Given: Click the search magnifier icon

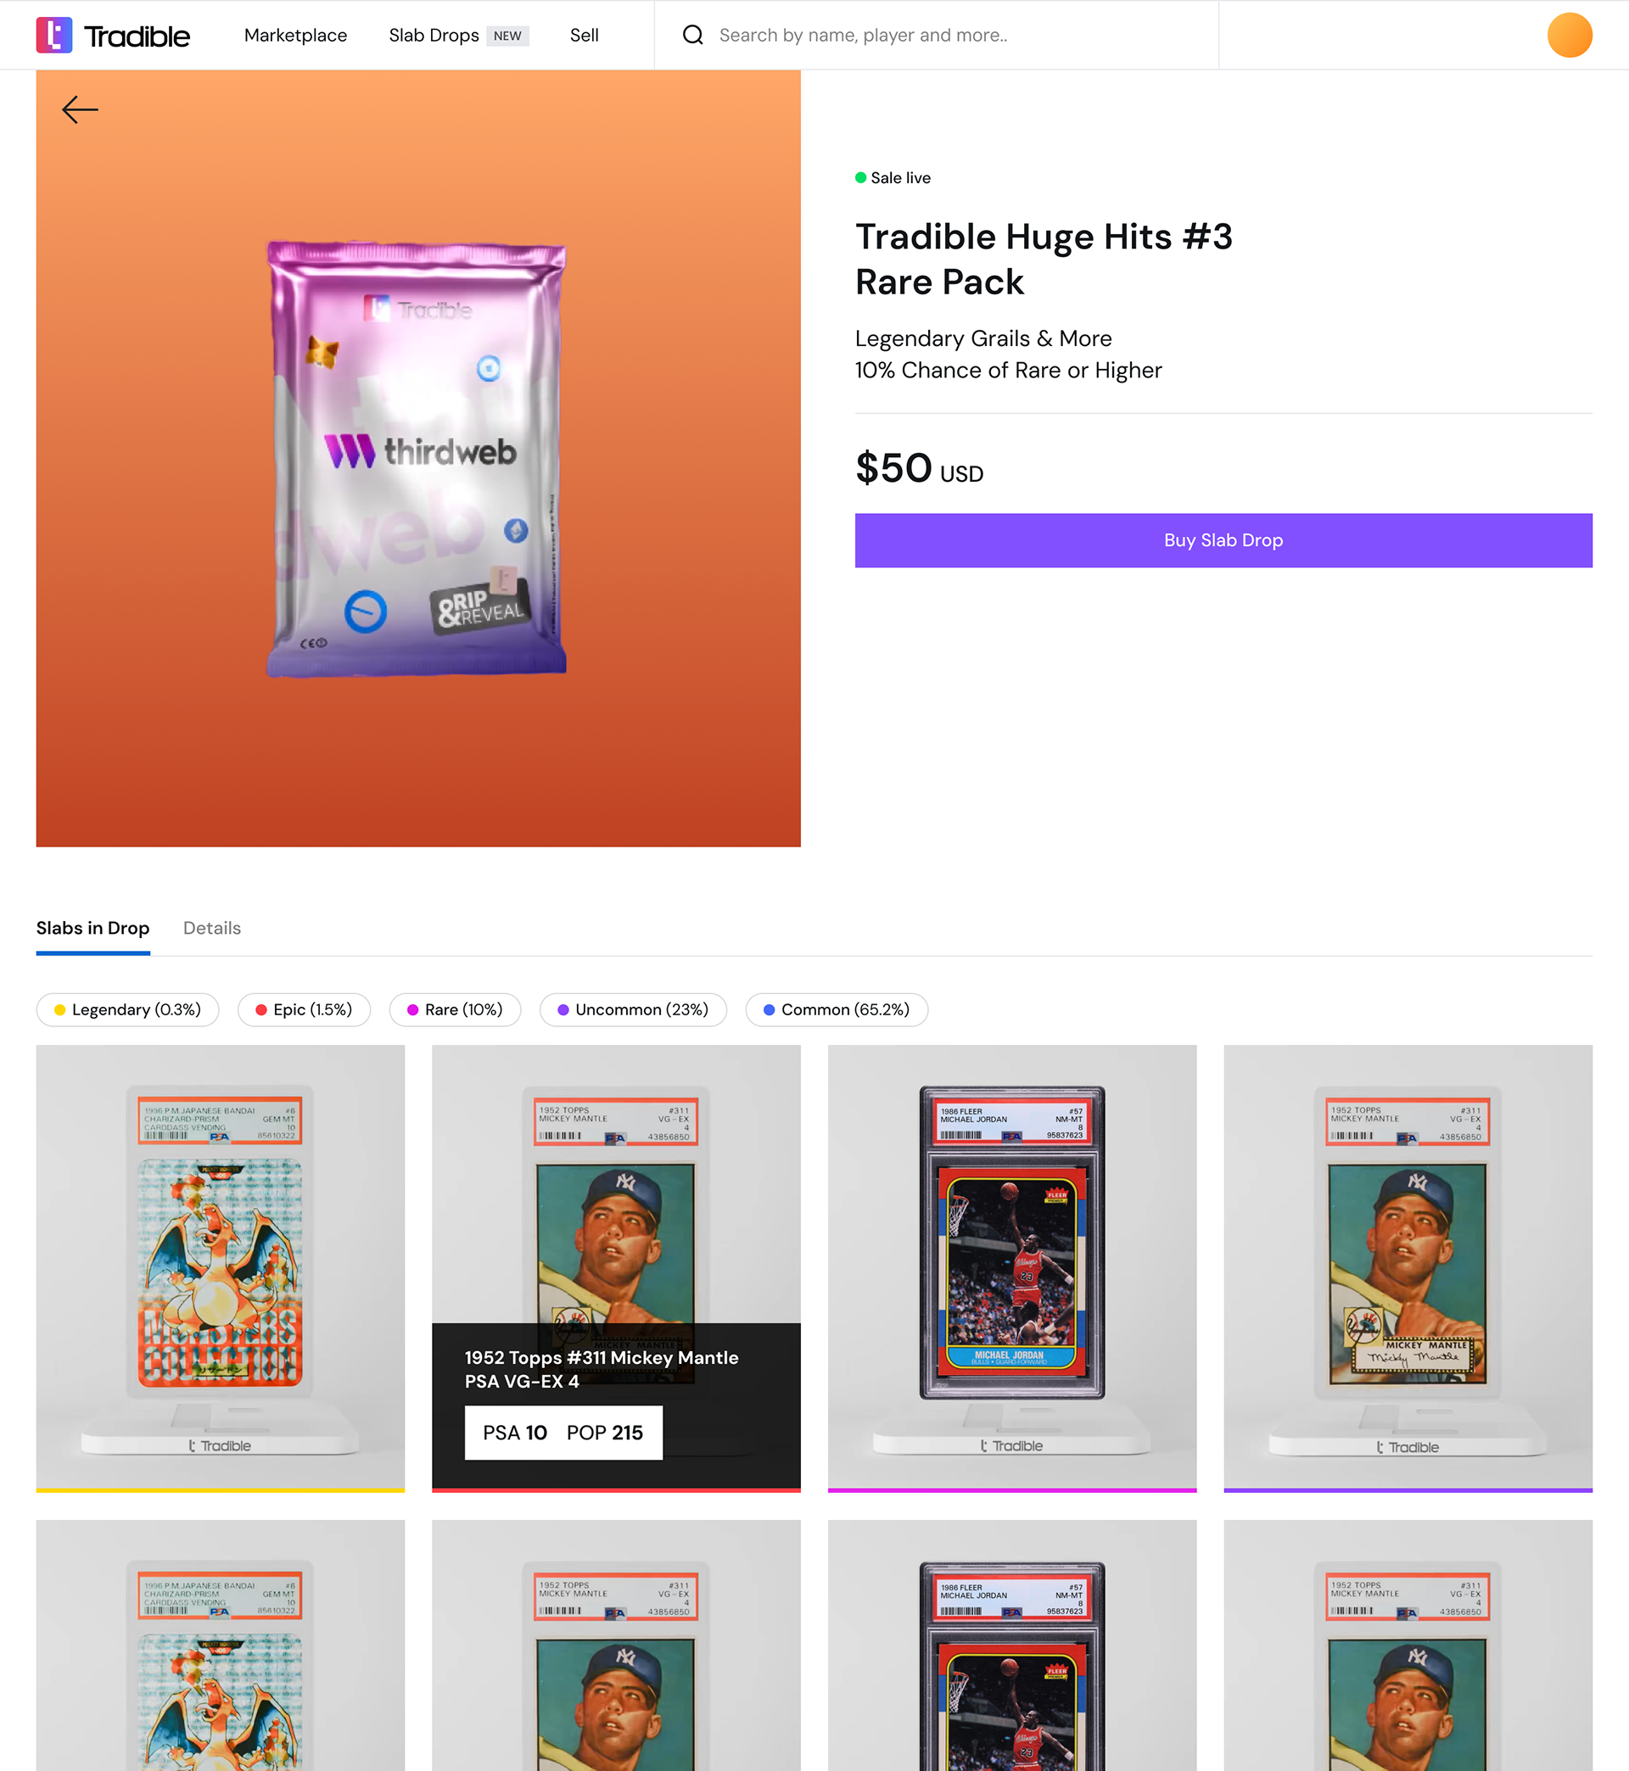Looking at the screenshot, I should [693, 36].
